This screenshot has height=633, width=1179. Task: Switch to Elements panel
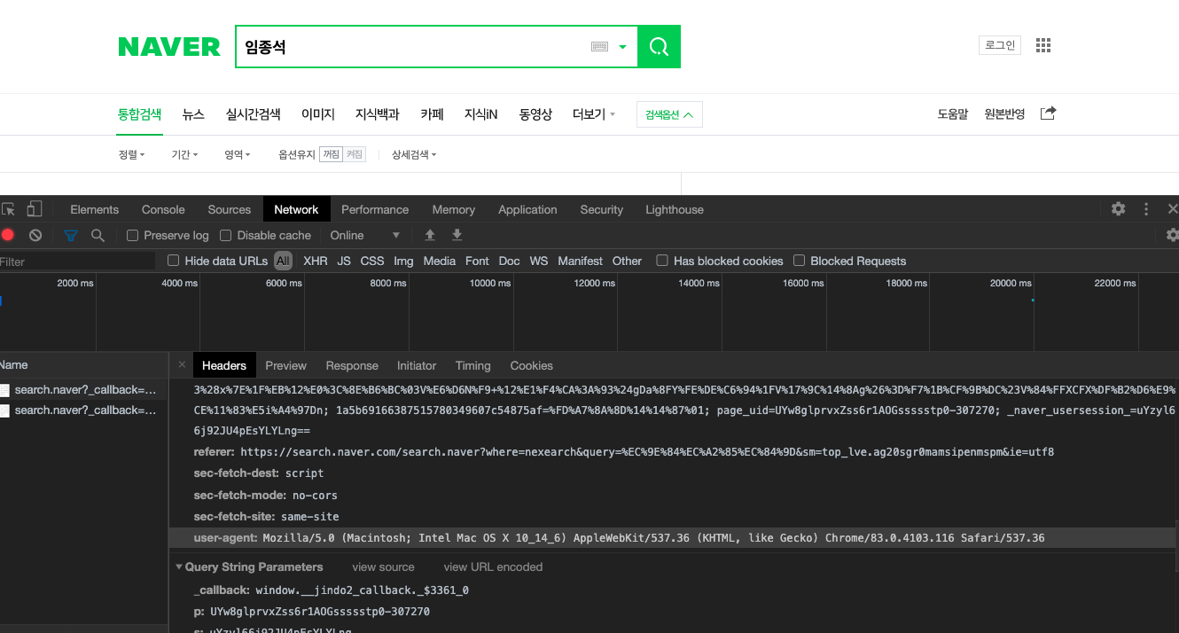[94, 209]
